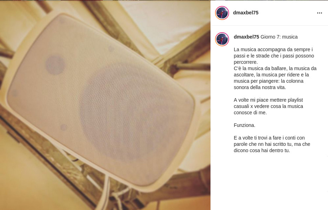The image size is (328, 210).
Task: Click the line 'conosce di me.'
Action: tap(250, 113)
